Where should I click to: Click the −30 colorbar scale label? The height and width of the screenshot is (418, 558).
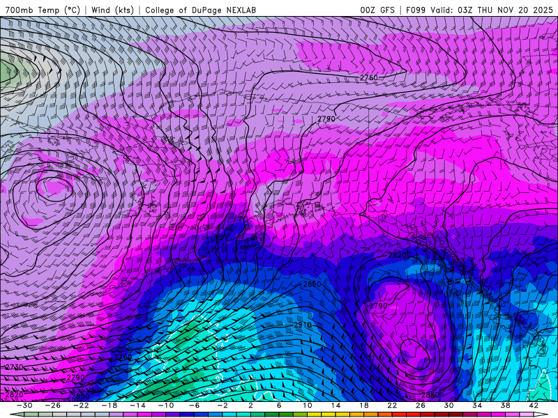pyautogui.click(x=24, y=405)
